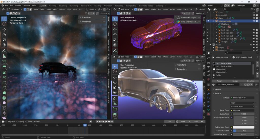Select the Move tool in Camera Perspective viewport
Viewport: 260px width, 139px height.
4,30
